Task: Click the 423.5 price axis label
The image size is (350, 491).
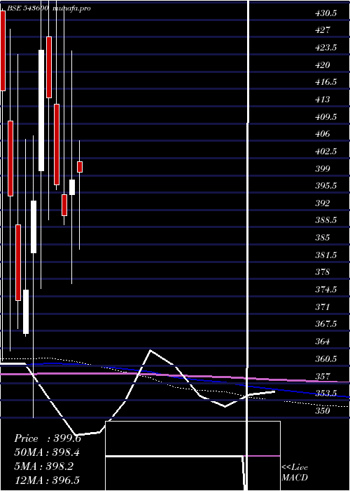Action: coord(325,48)
